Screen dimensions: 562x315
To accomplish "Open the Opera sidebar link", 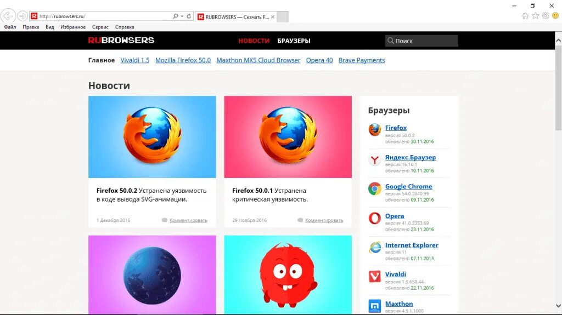I will (395, 216).
